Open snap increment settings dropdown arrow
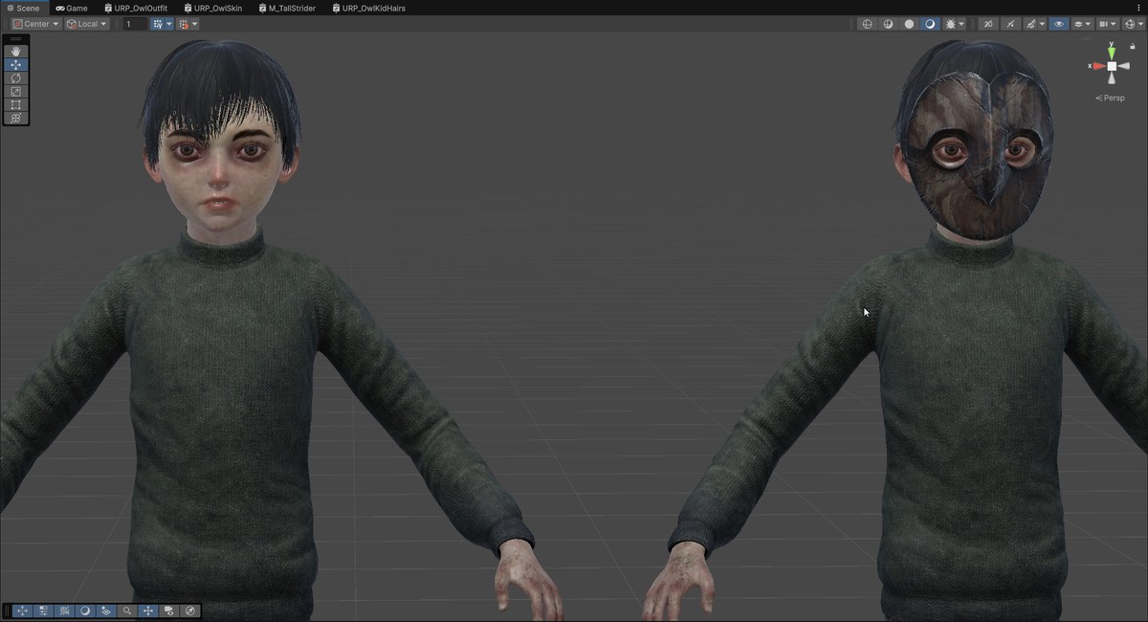Viewport: 1148px width, 622px height. (x=194, y=24)
